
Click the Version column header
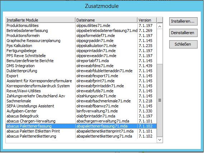coord(147,20)
